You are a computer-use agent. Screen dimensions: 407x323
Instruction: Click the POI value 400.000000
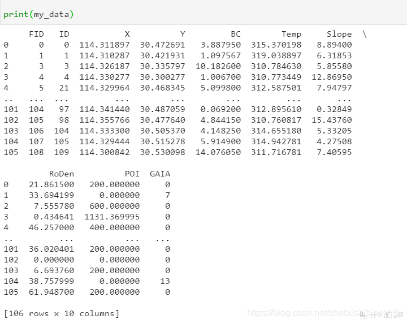coord(115,228)
